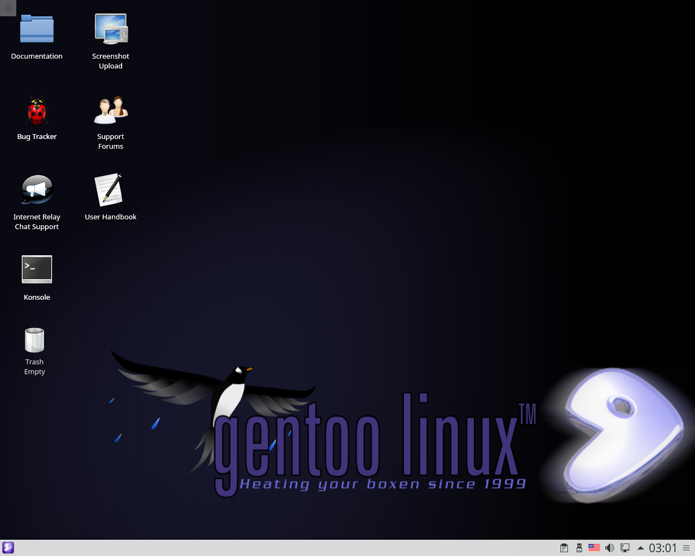Open the application launcher in the taskbar

[8, 547]
